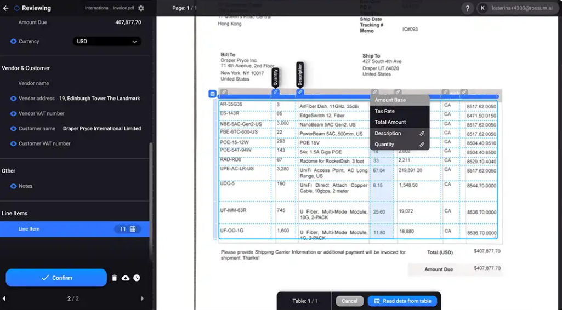Click the file name Internationa... Invoice.pdf
This screenshot has width=562, height=310.
pos(110,8)
